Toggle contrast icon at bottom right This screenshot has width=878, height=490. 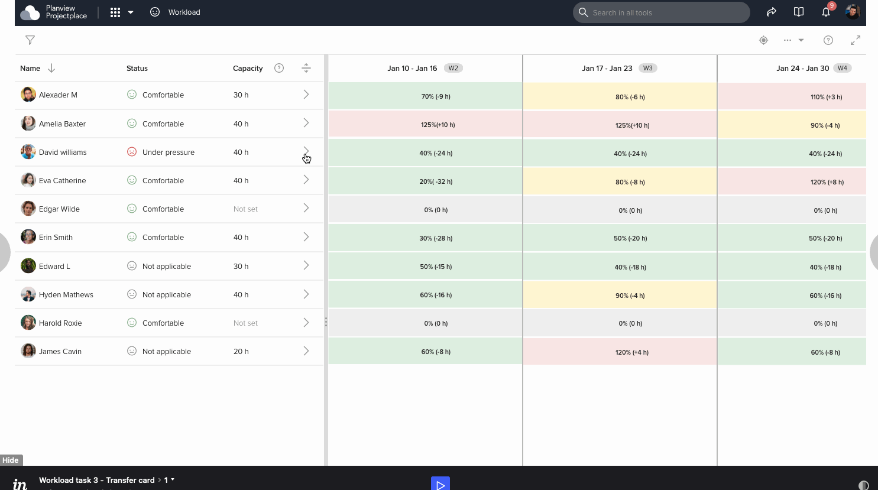point(863,485)
